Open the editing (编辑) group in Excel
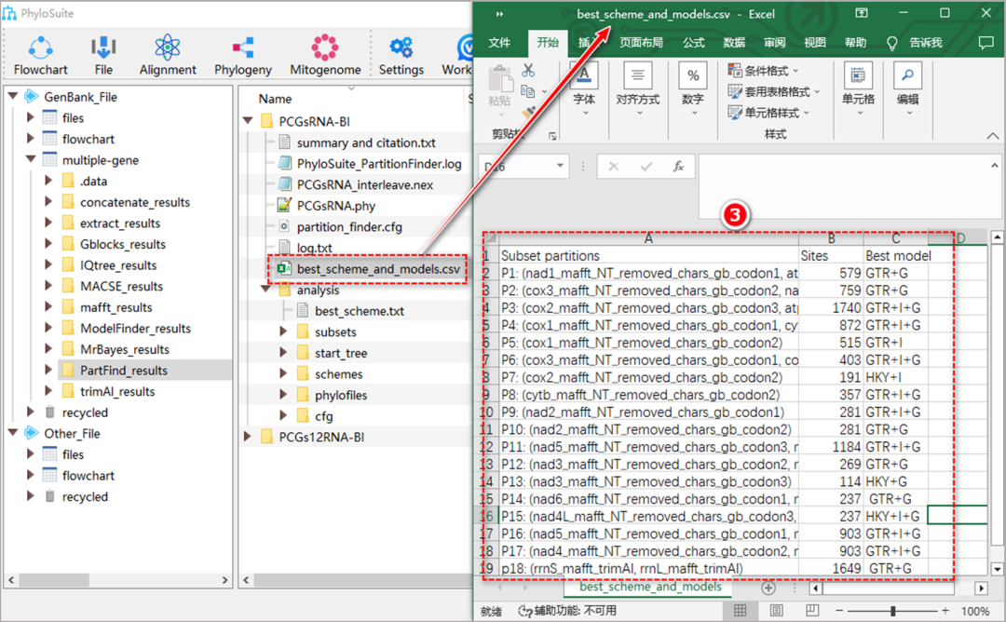This screenshot has width=1006, height=622. [x=908, y=88]
